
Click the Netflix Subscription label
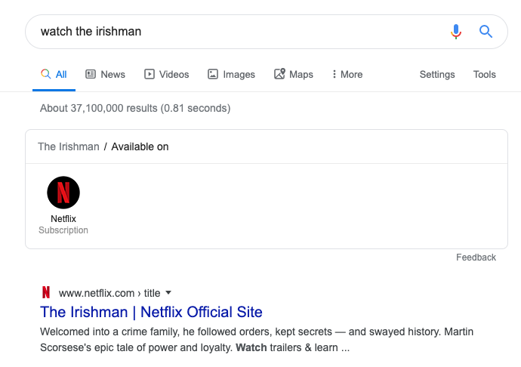click(63, 230)
